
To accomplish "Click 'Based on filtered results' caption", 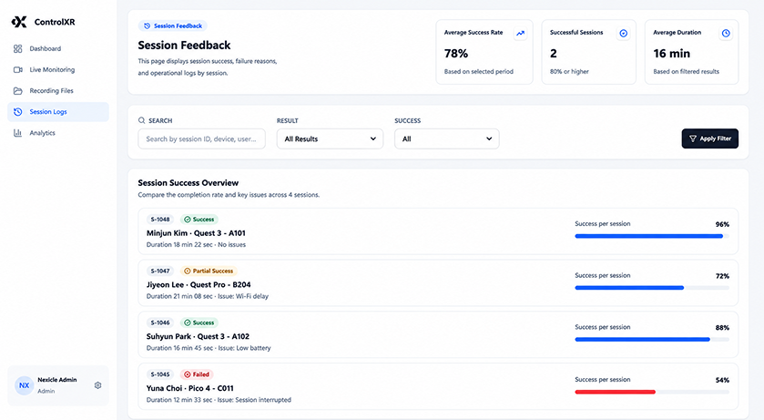I will click(686, 72).
